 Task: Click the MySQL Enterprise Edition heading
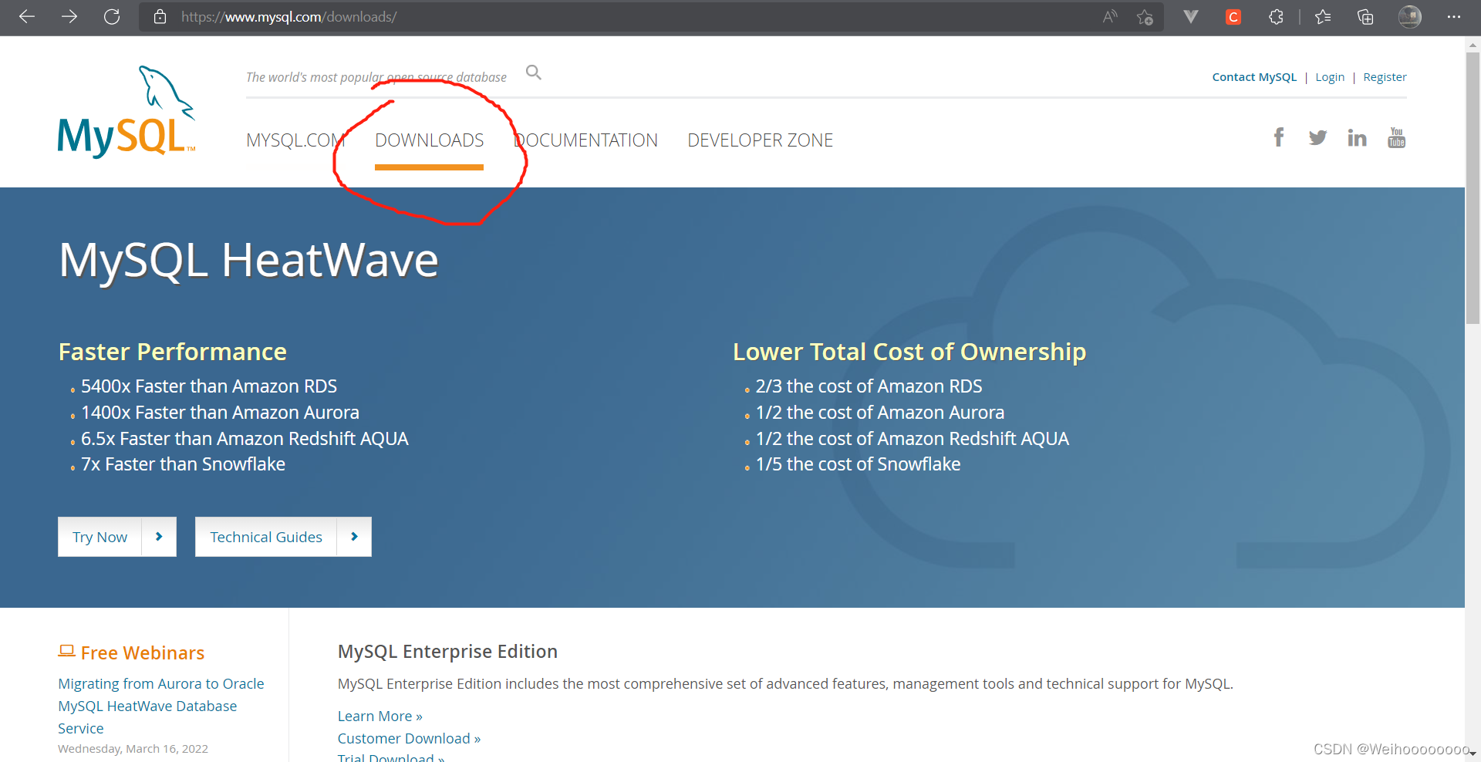[x=447, y=652]
